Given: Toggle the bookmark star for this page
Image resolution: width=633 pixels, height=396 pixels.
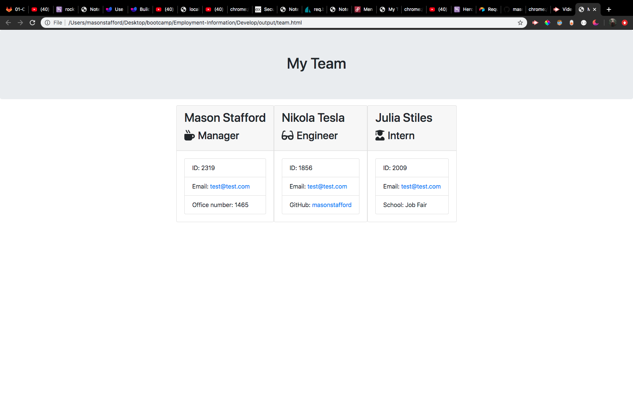Looking at the screenshot, I should (520, 23).
